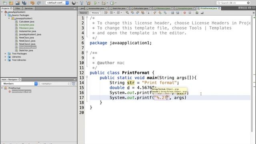The image size is (256, 144).
Task: Select NewClass1.java in project tree
Action: pos(27,41)
